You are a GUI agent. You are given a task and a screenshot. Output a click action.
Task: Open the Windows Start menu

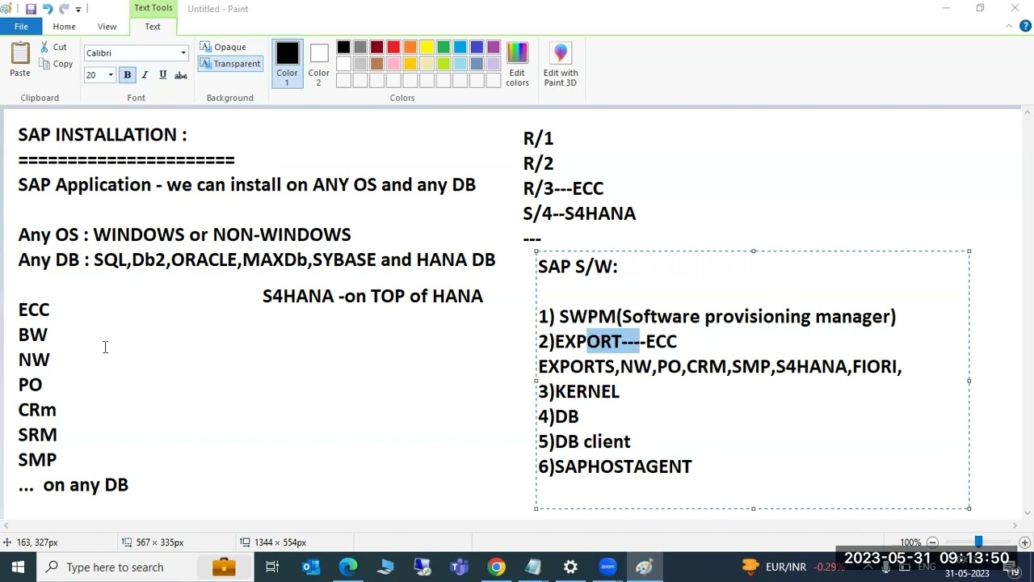(18, 567)
